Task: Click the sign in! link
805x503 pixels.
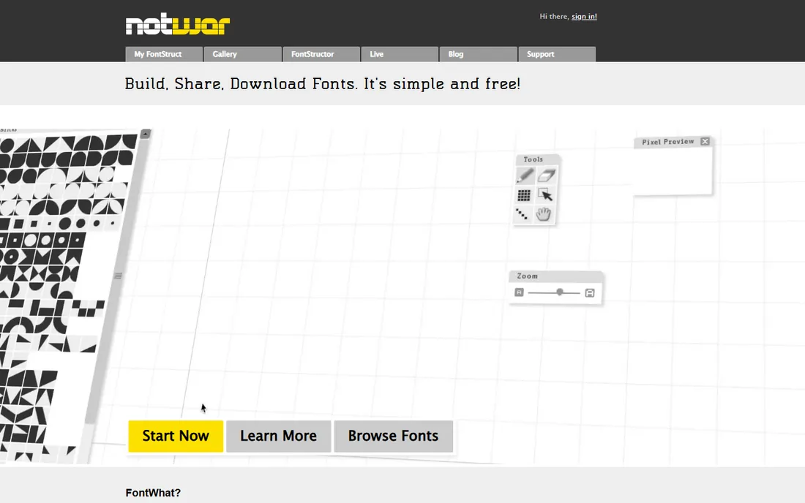Action: [584, 16]
